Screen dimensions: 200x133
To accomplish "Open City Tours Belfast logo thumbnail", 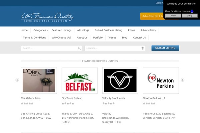I will [80, 80].
